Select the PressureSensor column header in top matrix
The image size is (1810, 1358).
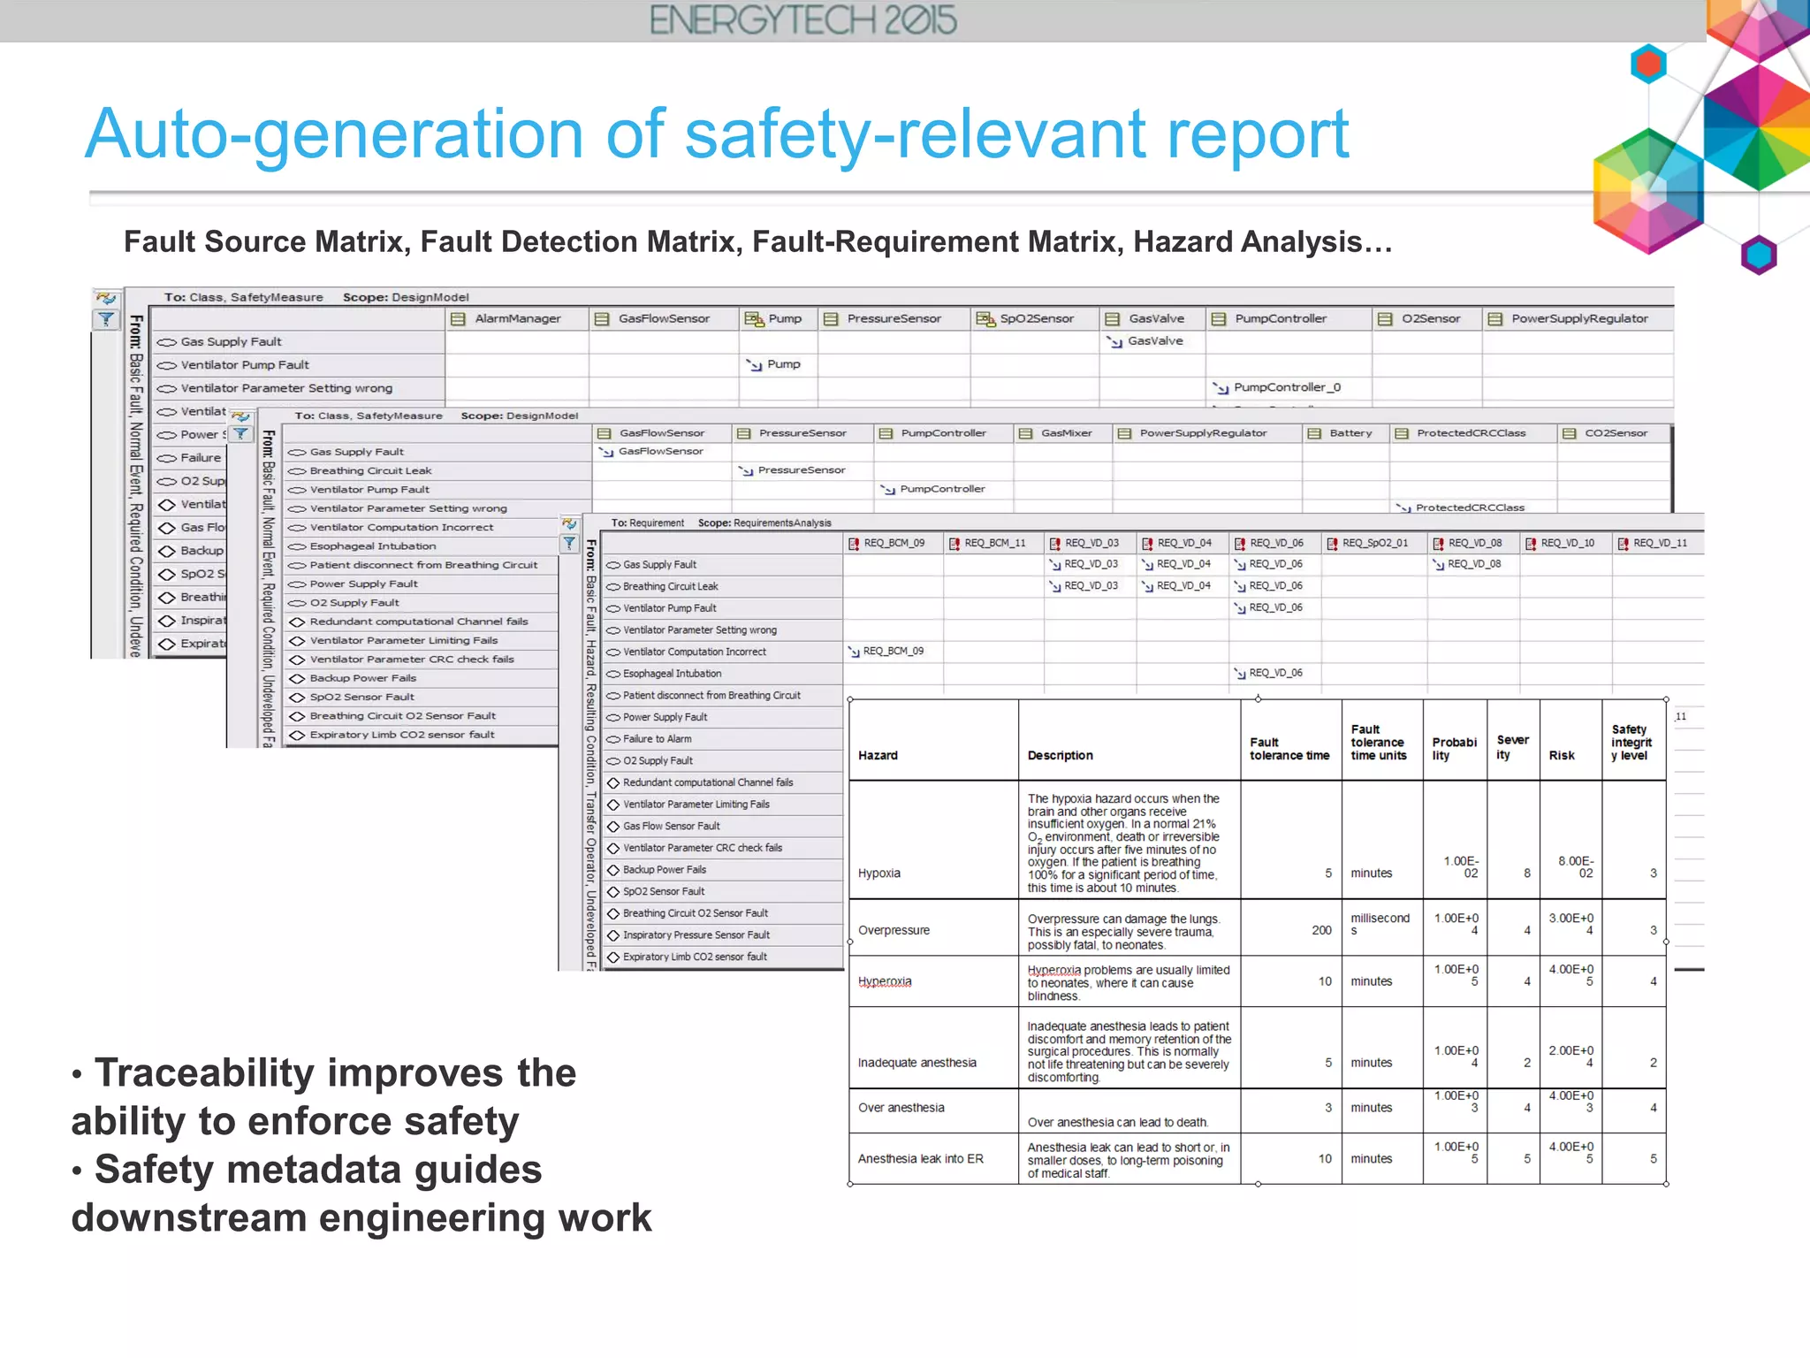pos(894,319)
